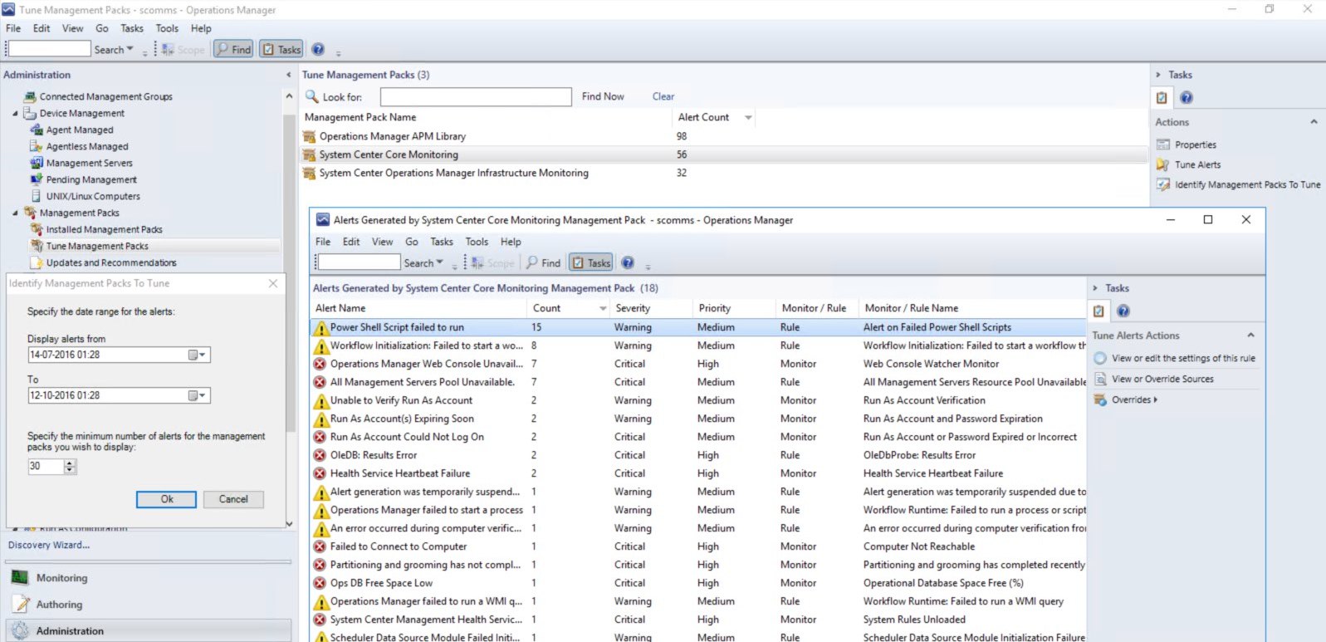Open help icon in main toolbar
This screenshot has width=1326, height=642.
tap(318, 49)
